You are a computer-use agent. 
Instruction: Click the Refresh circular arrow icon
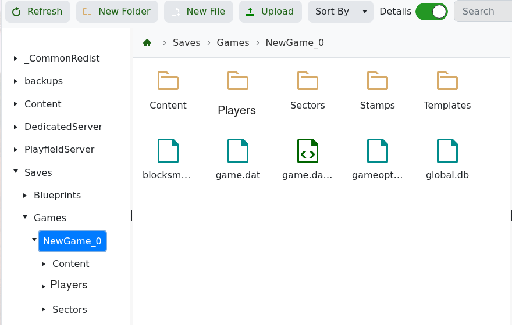(16, 12)
